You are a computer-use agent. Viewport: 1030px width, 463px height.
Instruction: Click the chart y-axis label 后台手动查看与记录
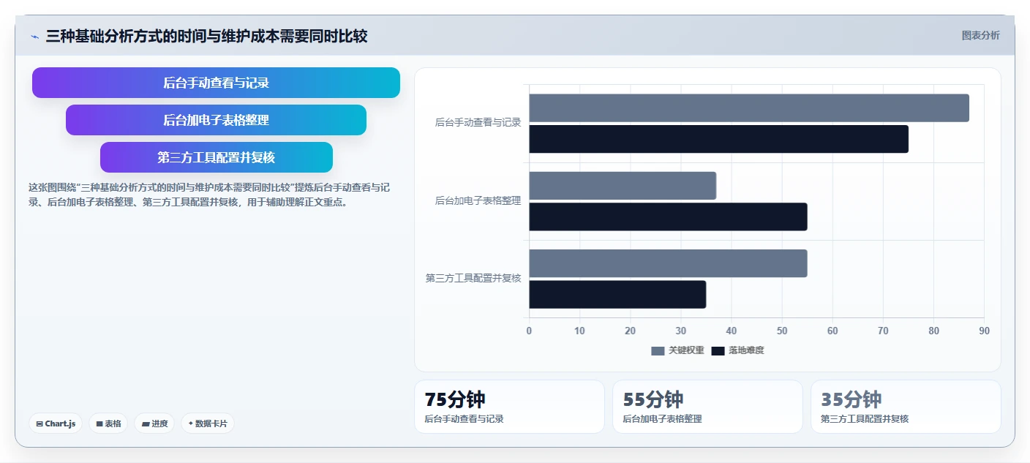click(478, 123)
